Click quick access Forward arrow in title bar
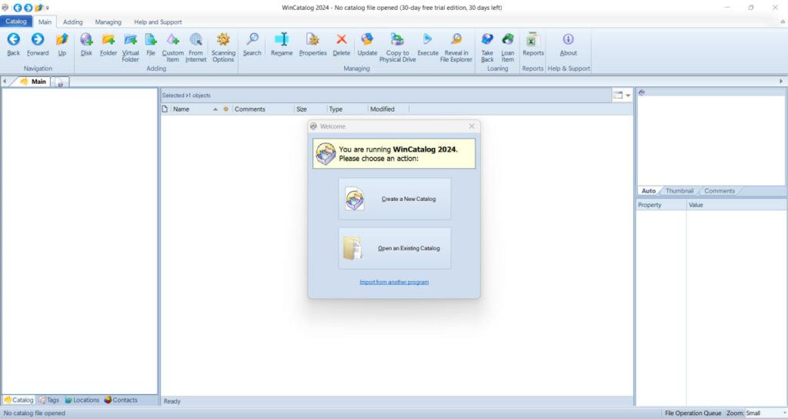The height and width of the screenshot is (419, 788). point(28,8)
